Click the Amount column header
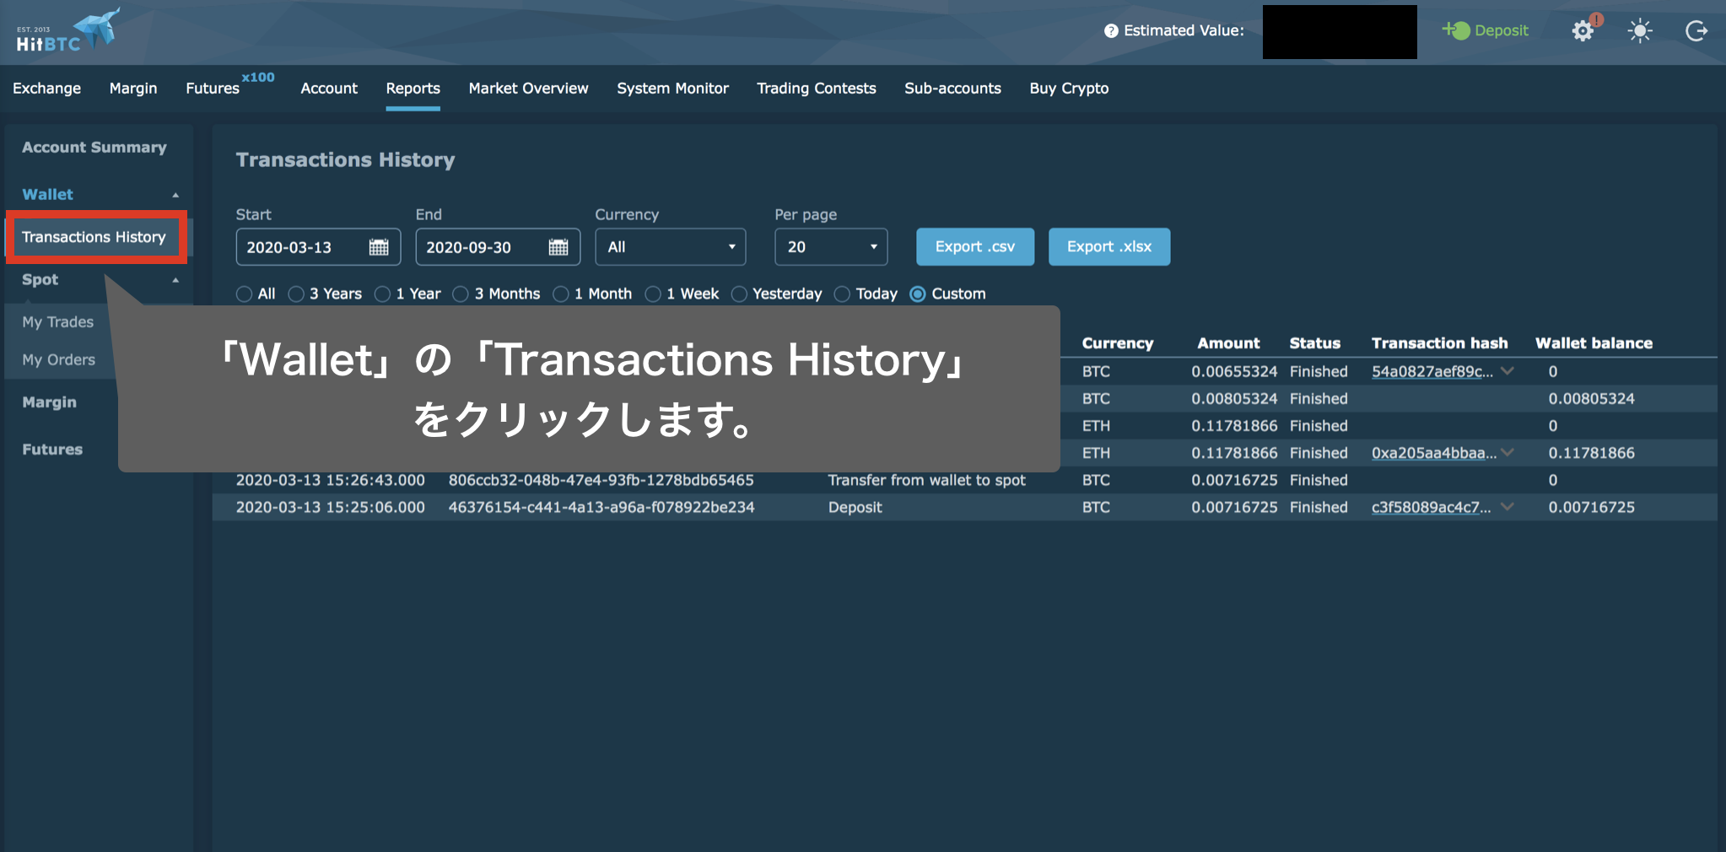Screen dimensions: 1726x852 pos(1228,343)
